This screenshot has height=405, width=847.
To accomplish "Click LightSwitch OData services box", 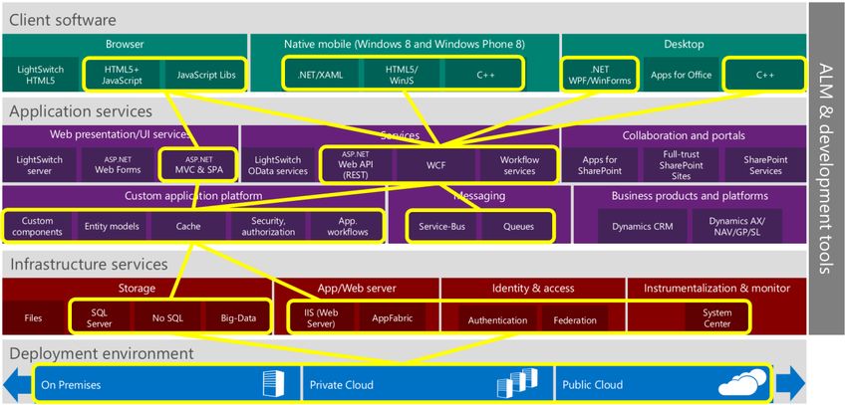I will (x=280, y=165).
